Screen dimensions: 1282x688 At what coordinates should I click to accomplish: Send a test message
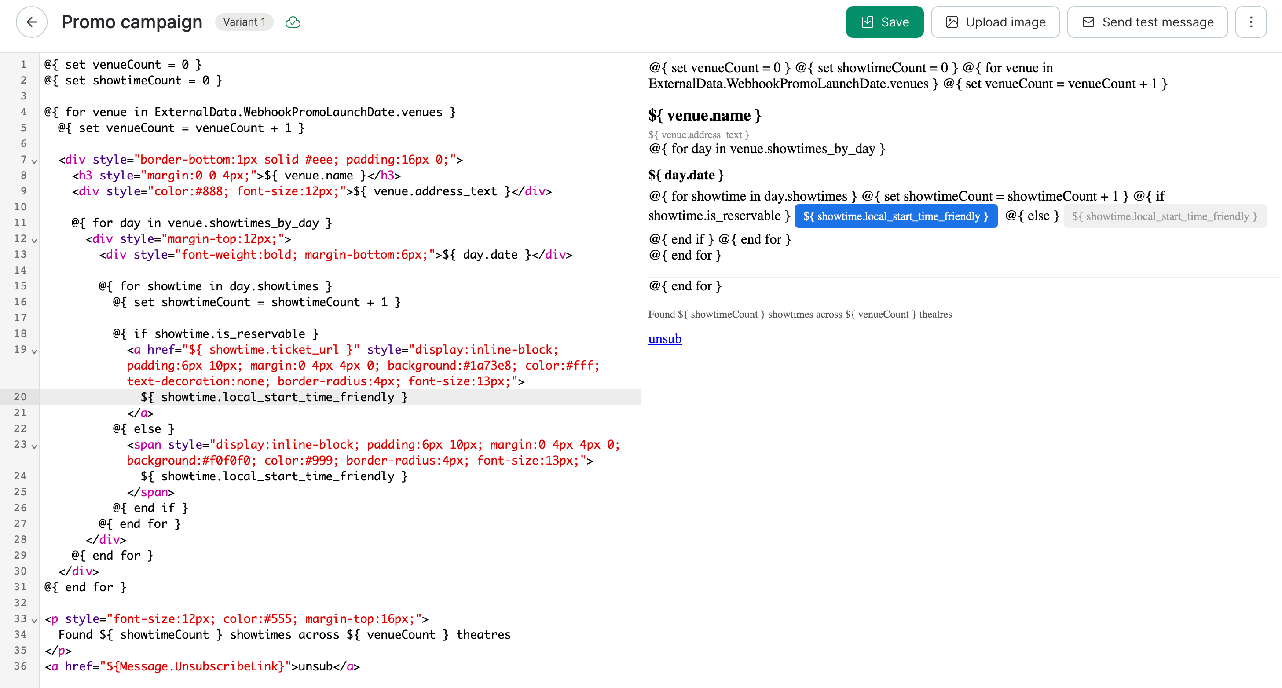1148,22
